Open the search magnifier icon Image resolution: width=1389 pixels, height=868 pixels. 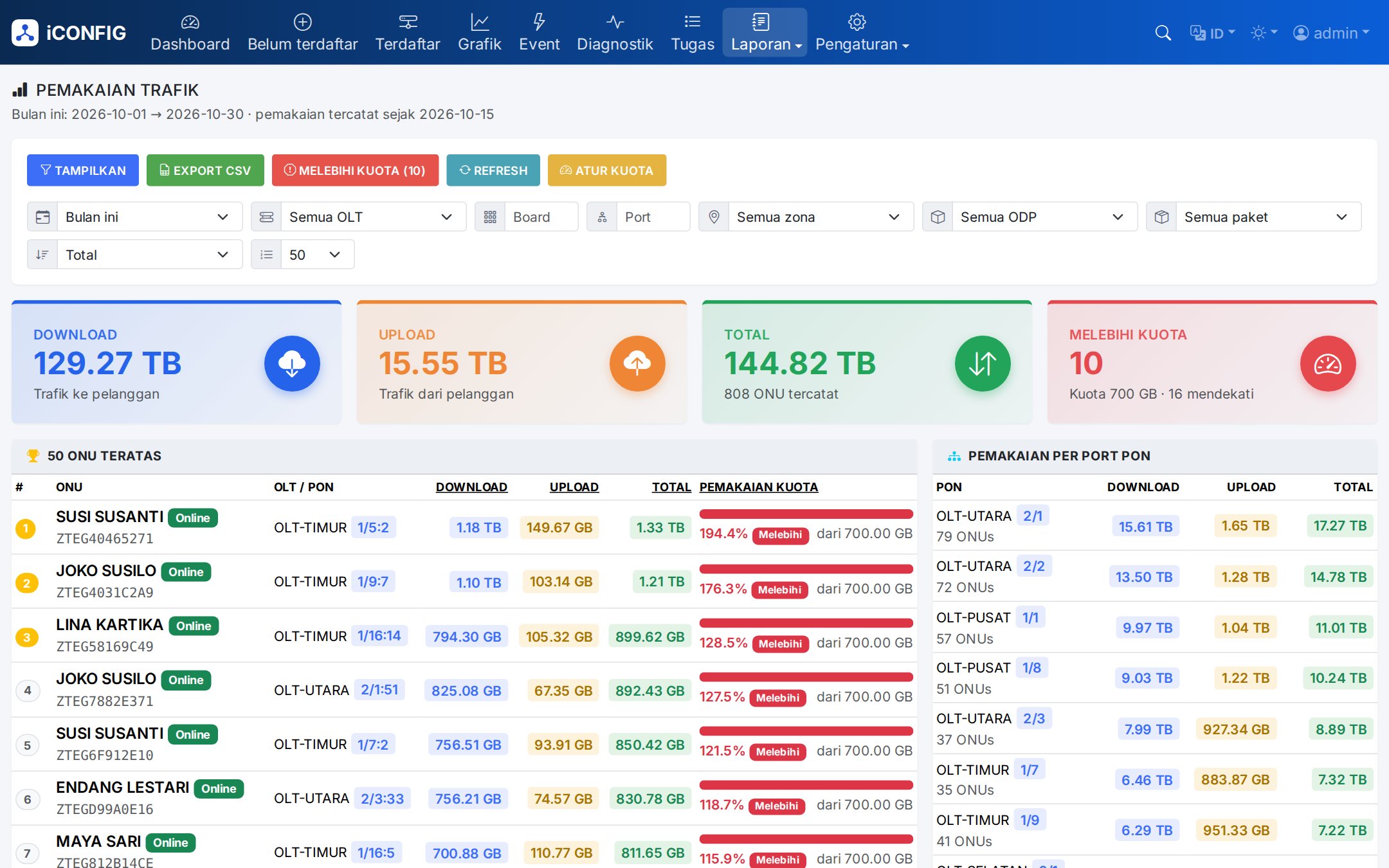point(1163,33)
